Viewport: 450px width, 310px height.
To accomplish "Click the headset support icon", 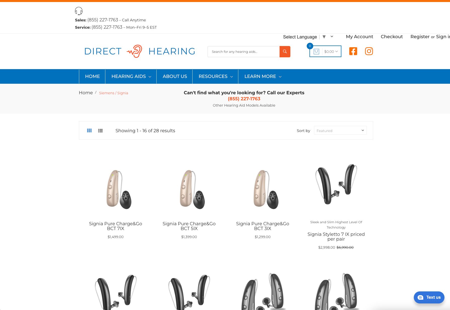I will 79,11.
